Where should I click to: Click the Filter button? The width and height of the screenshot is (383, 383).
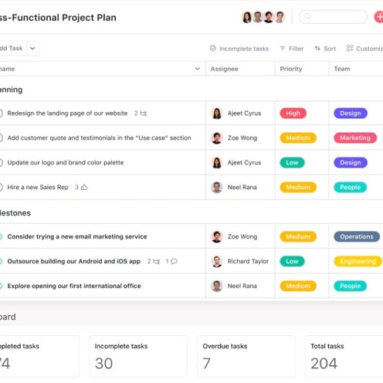point(292,49)
